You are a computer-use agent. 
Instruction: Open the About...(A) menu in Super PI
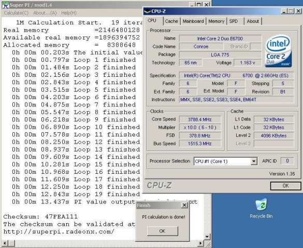tap(45, 13)
